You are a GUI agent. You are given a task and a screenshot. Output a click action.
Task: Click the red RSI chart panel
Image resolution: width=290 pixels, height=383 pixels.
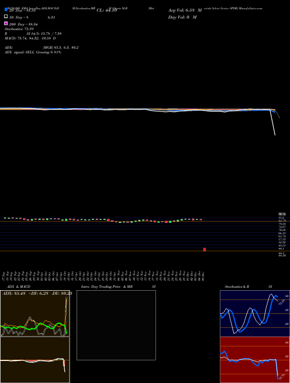click(255, 360)
